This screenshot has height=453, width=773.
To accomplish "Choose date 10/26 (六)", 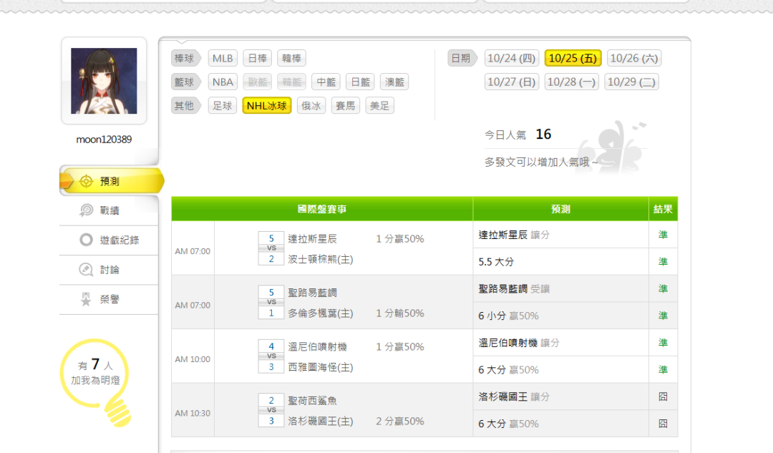I will (x=634, y=58).
